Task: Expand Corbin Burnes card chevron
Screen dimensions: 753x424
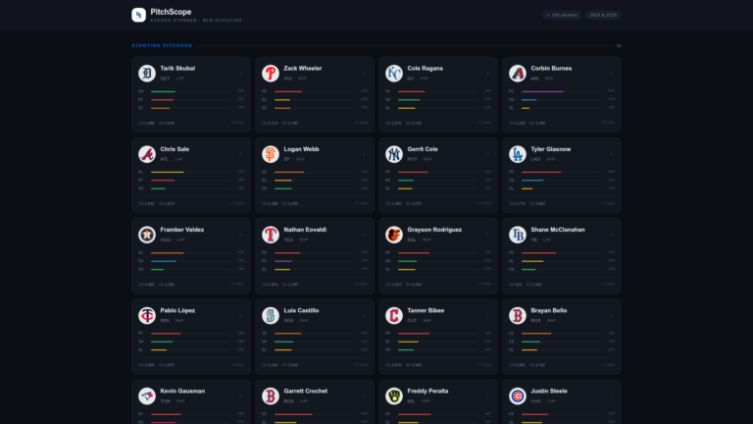Action: (612, 74)
